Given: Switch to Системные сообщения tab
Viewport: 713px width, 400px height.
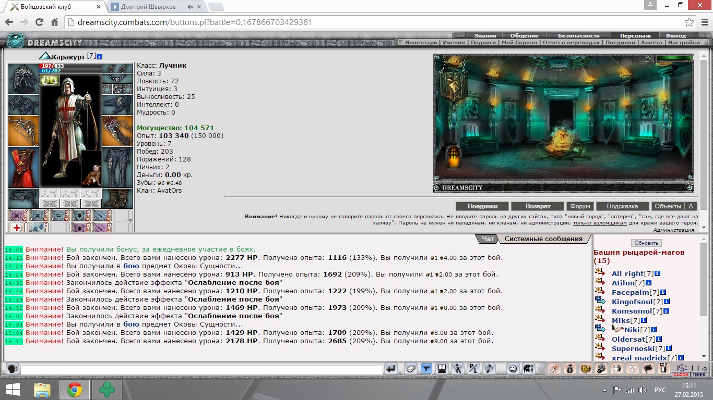Looking at the screenshot, I should (x=543, y=239).
